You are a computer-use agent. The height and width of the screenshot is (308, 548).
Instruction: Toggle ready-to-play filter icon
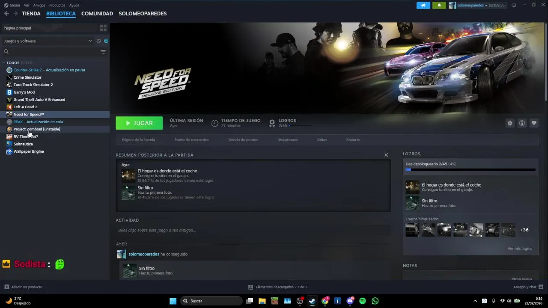(x=106, y=41)
